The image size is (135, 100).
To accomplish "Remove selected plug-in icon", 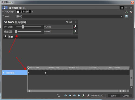I will point(131,12).
